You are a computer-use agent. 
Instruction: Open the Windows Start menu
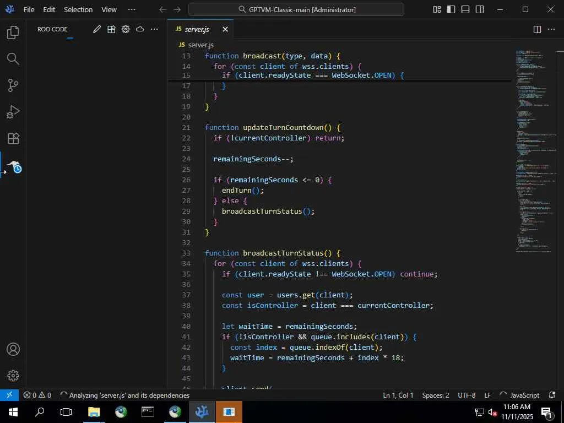click(13, 412)
